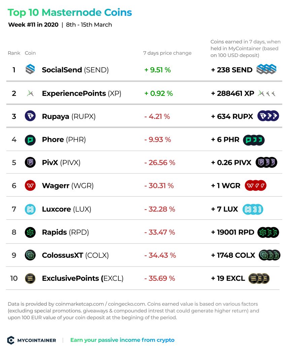
Task: Click the green Phore coin icon
Action: (30, 140)
